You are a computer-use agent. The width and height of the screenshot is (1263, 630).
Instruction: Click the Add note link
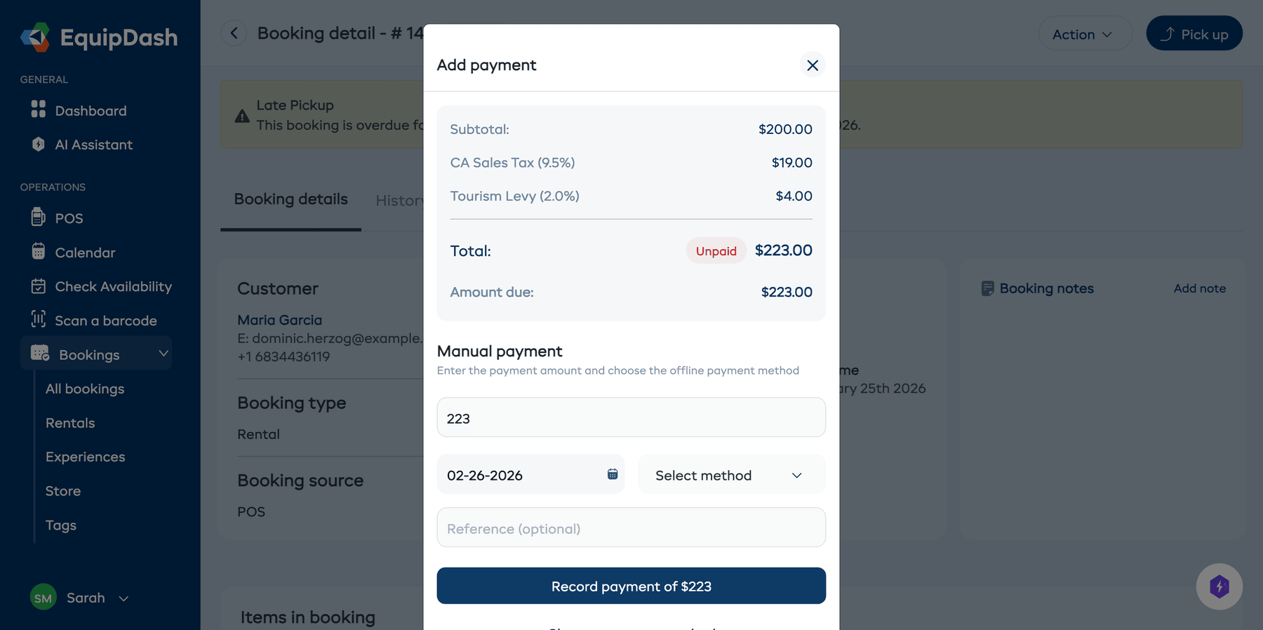(1200, 288)
